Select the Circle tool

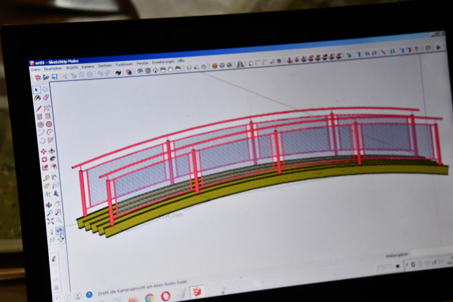[x=40, y=125]
